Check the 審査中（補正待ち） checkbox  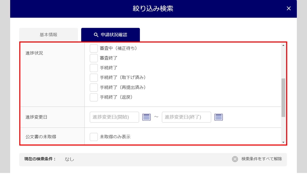pos(94,48)
